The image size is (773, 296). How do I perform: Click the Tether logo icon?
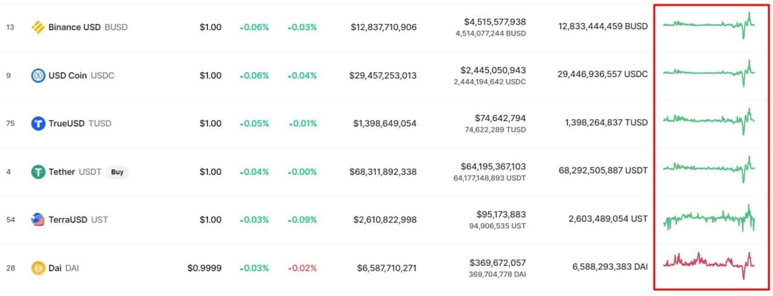point(38,172)
